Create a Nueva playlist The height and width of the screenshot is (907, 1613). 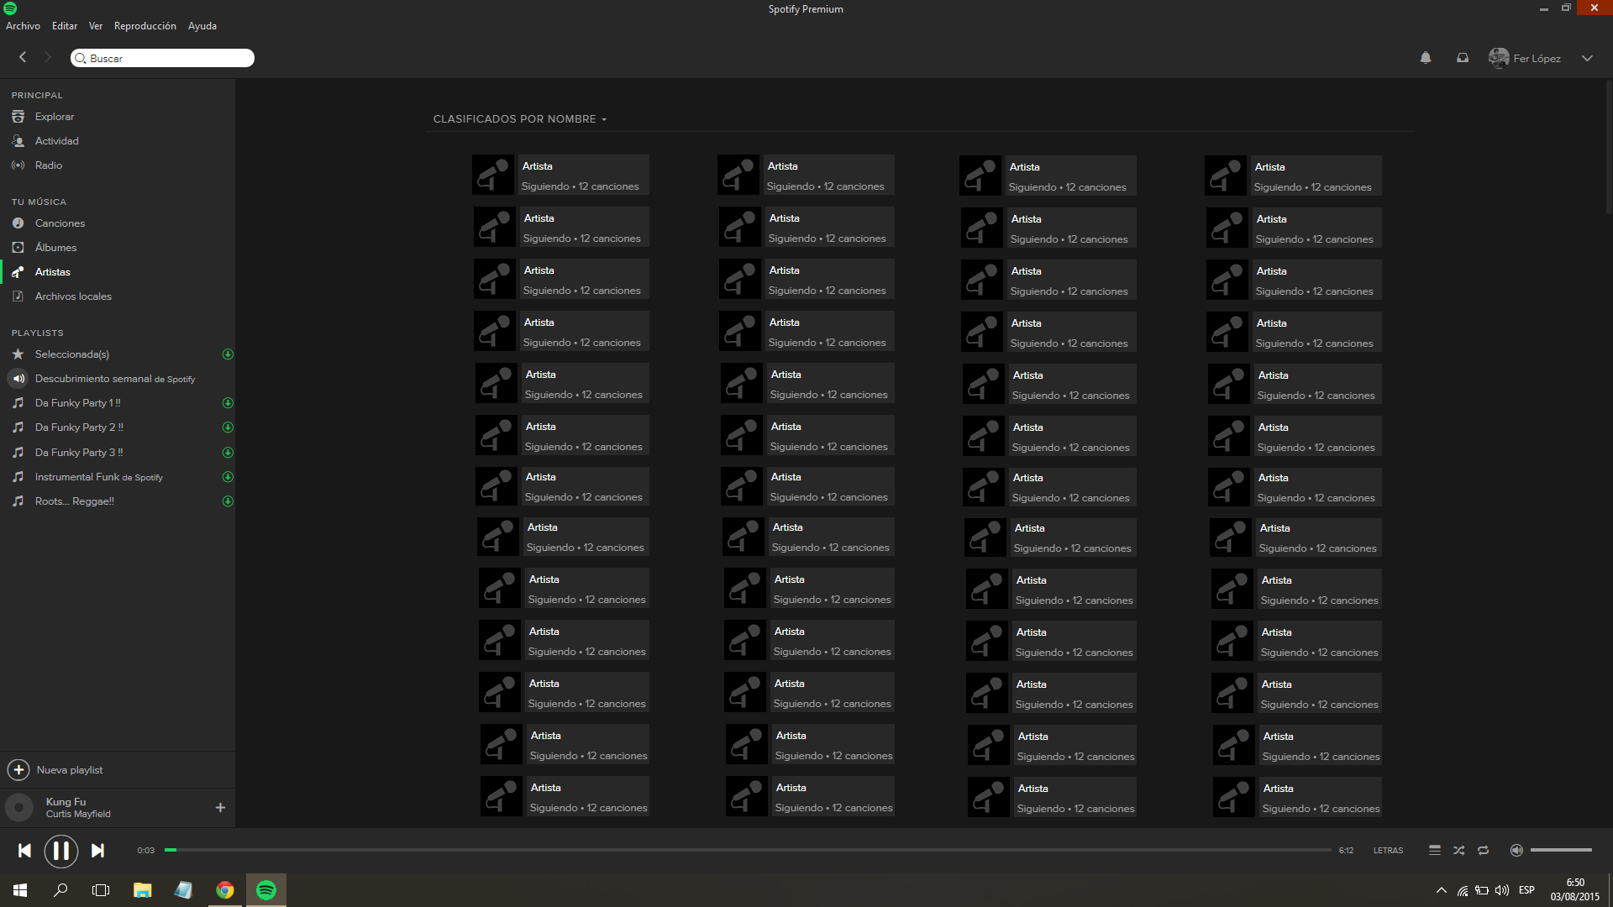[55, 770]
